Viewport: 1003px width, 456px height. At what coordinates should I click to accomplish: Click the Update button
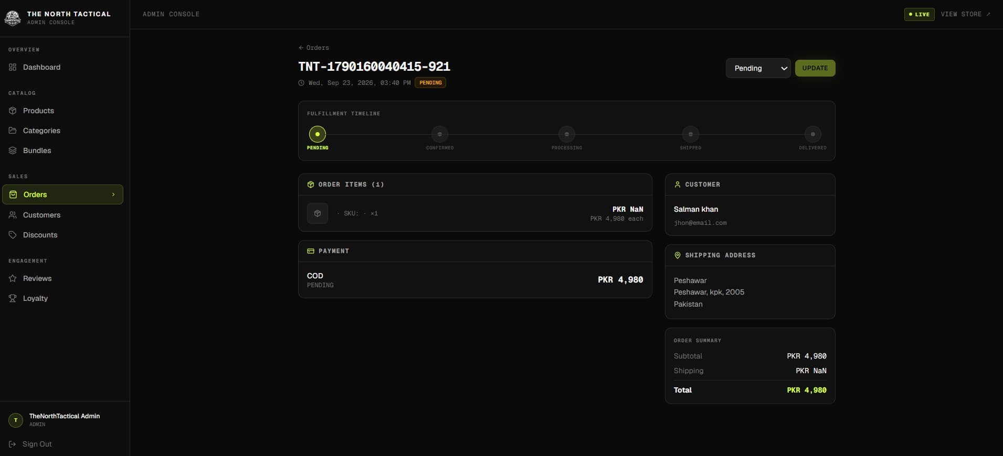point(815,68)
